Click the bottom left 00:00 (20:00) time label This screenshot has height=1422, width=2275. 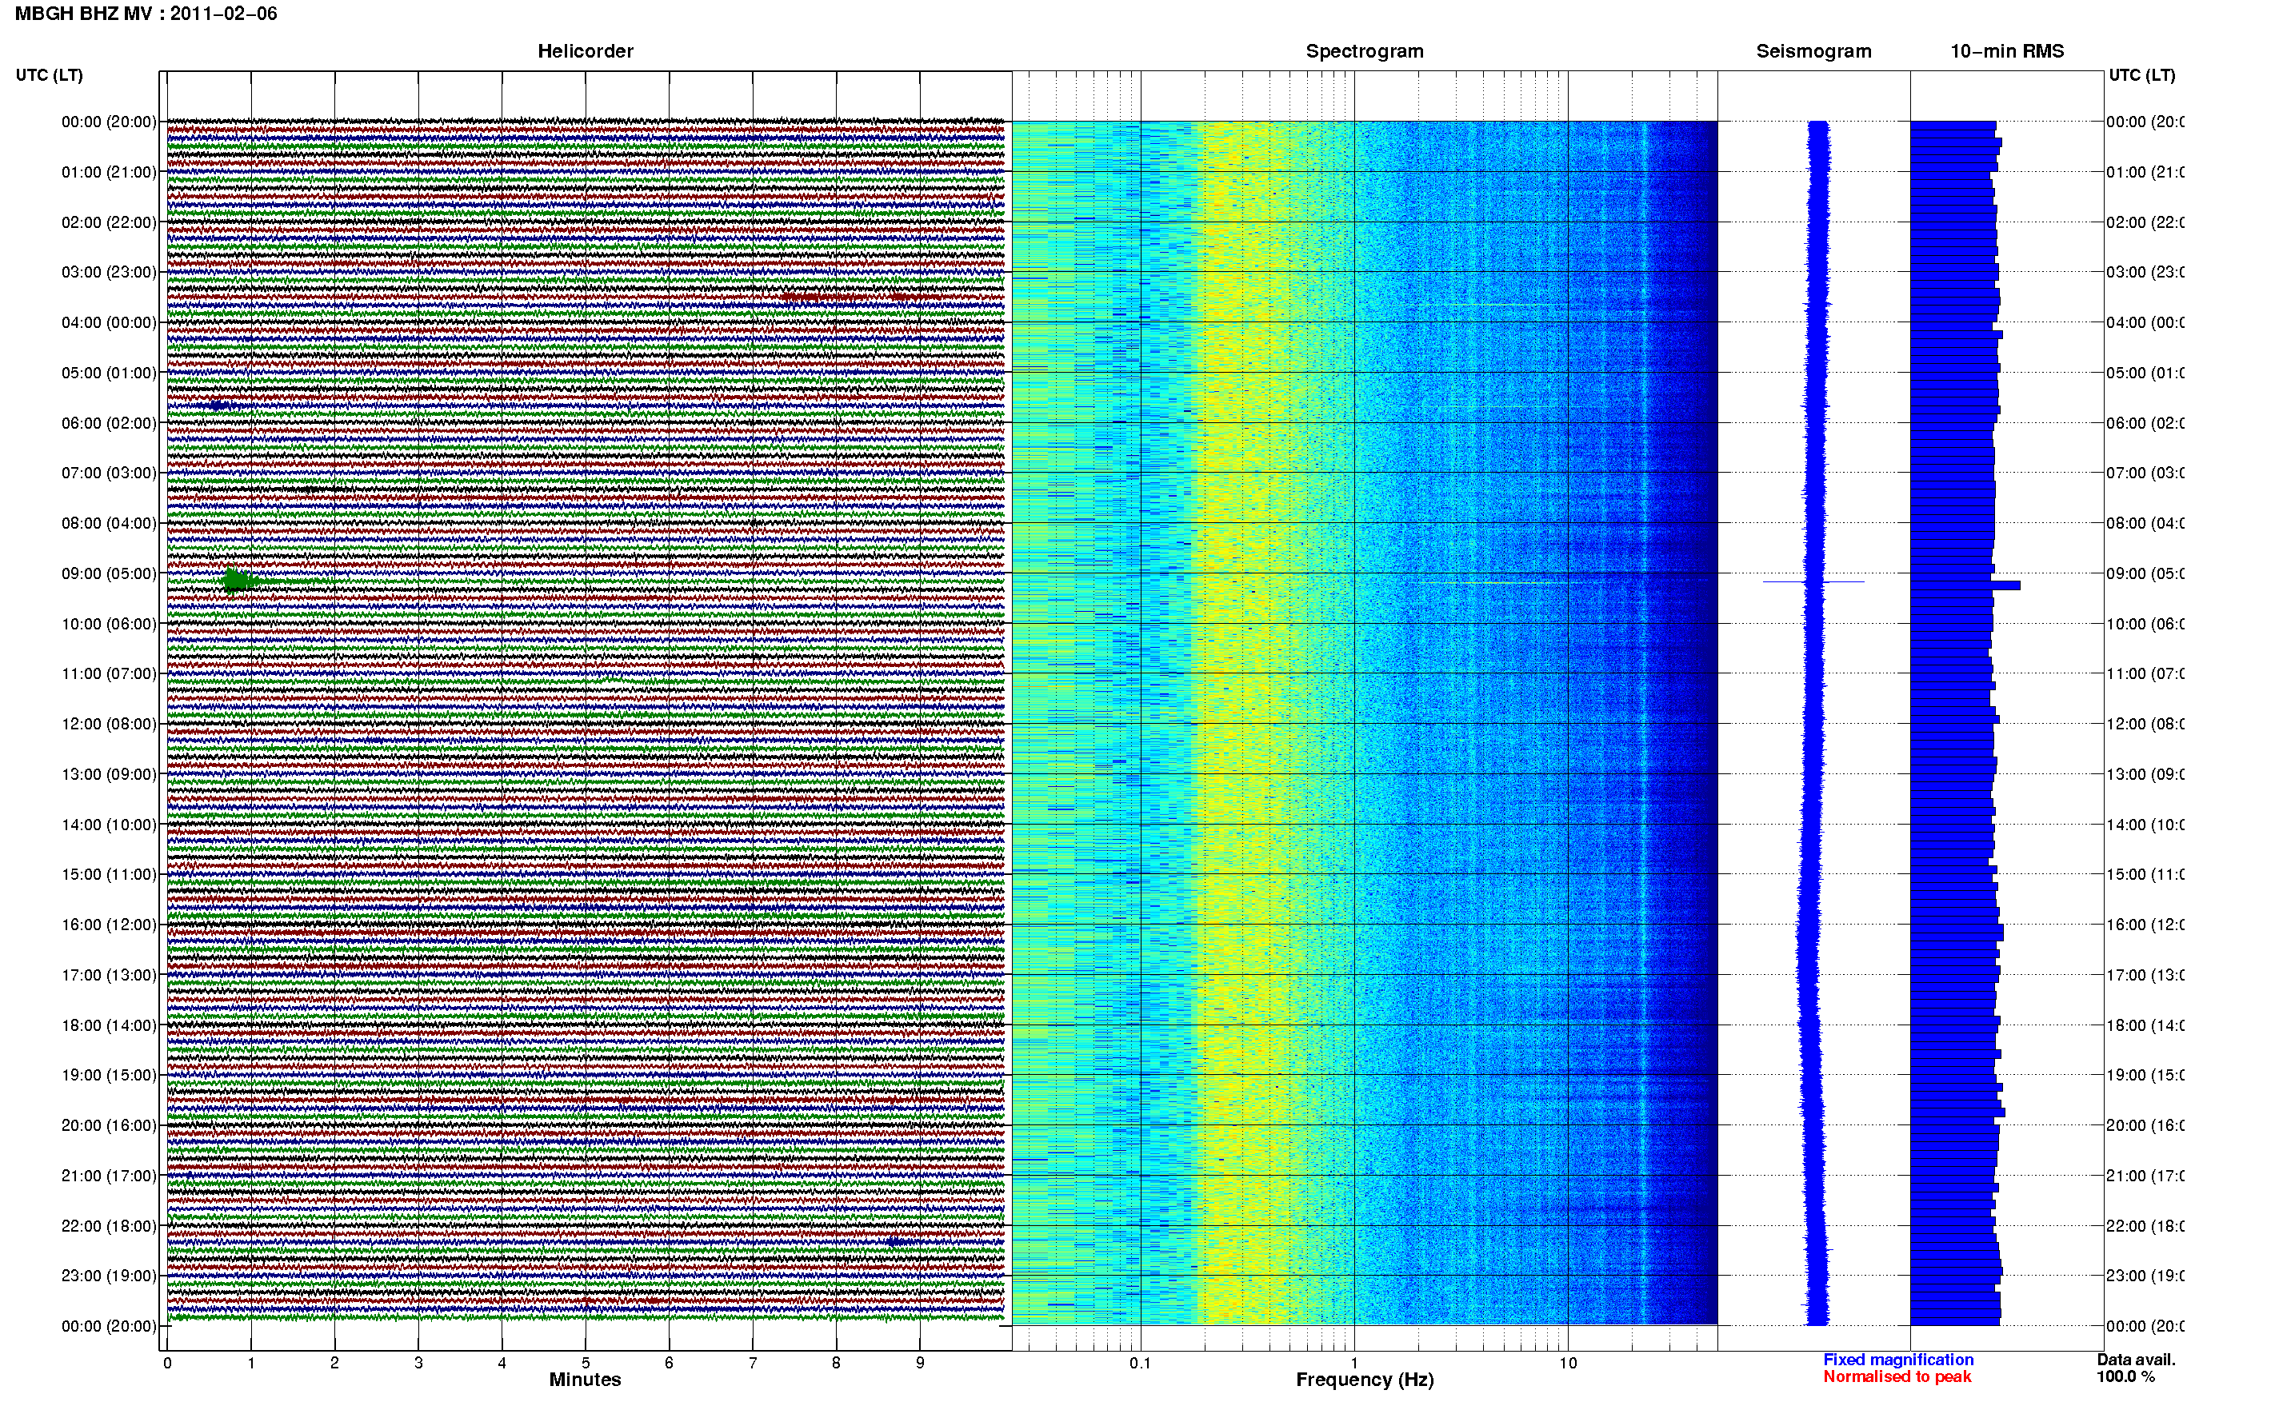(x=109, y=1326)
